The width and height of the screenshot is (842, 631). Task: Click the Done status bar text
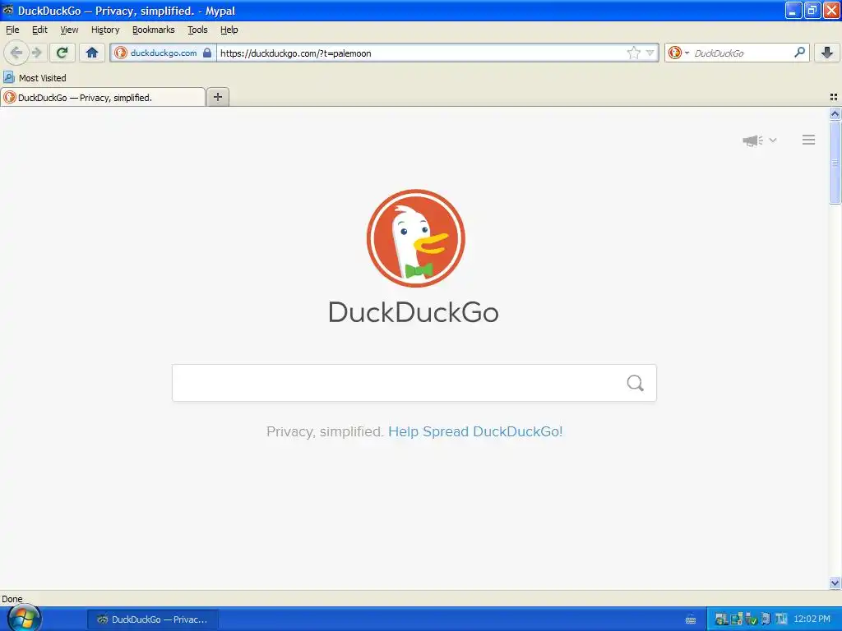tap(12, 599)
